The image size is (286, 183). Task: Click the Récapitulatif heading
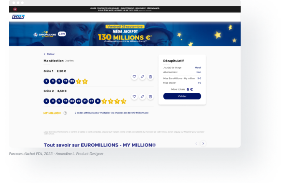click(x=173, y=61)
